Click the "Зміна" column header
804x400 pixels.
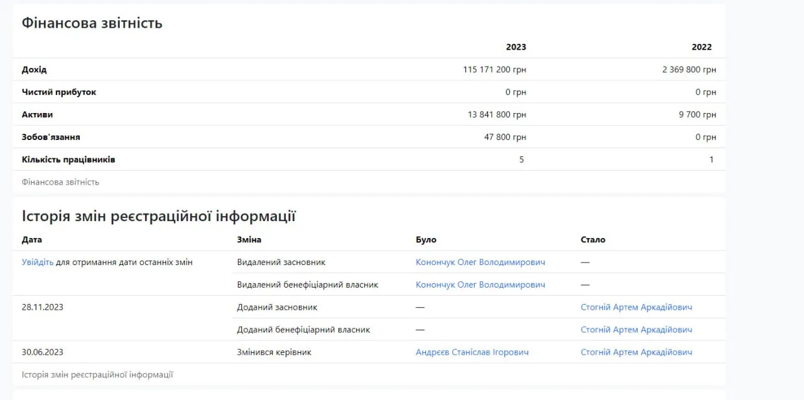coord(249,240)
